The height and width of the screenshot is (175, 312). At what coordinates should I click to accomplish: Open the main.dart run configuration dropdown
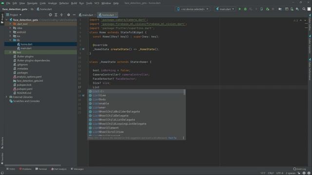pos(225,9)
